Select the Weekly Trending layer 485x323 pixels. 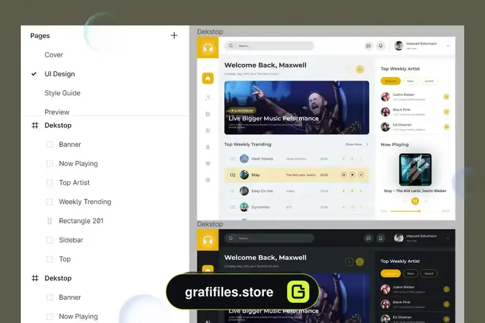pos(85,202)
